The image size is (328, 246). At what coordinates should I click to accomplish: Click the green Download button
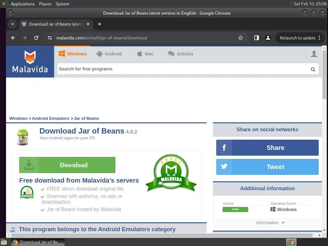67,165
